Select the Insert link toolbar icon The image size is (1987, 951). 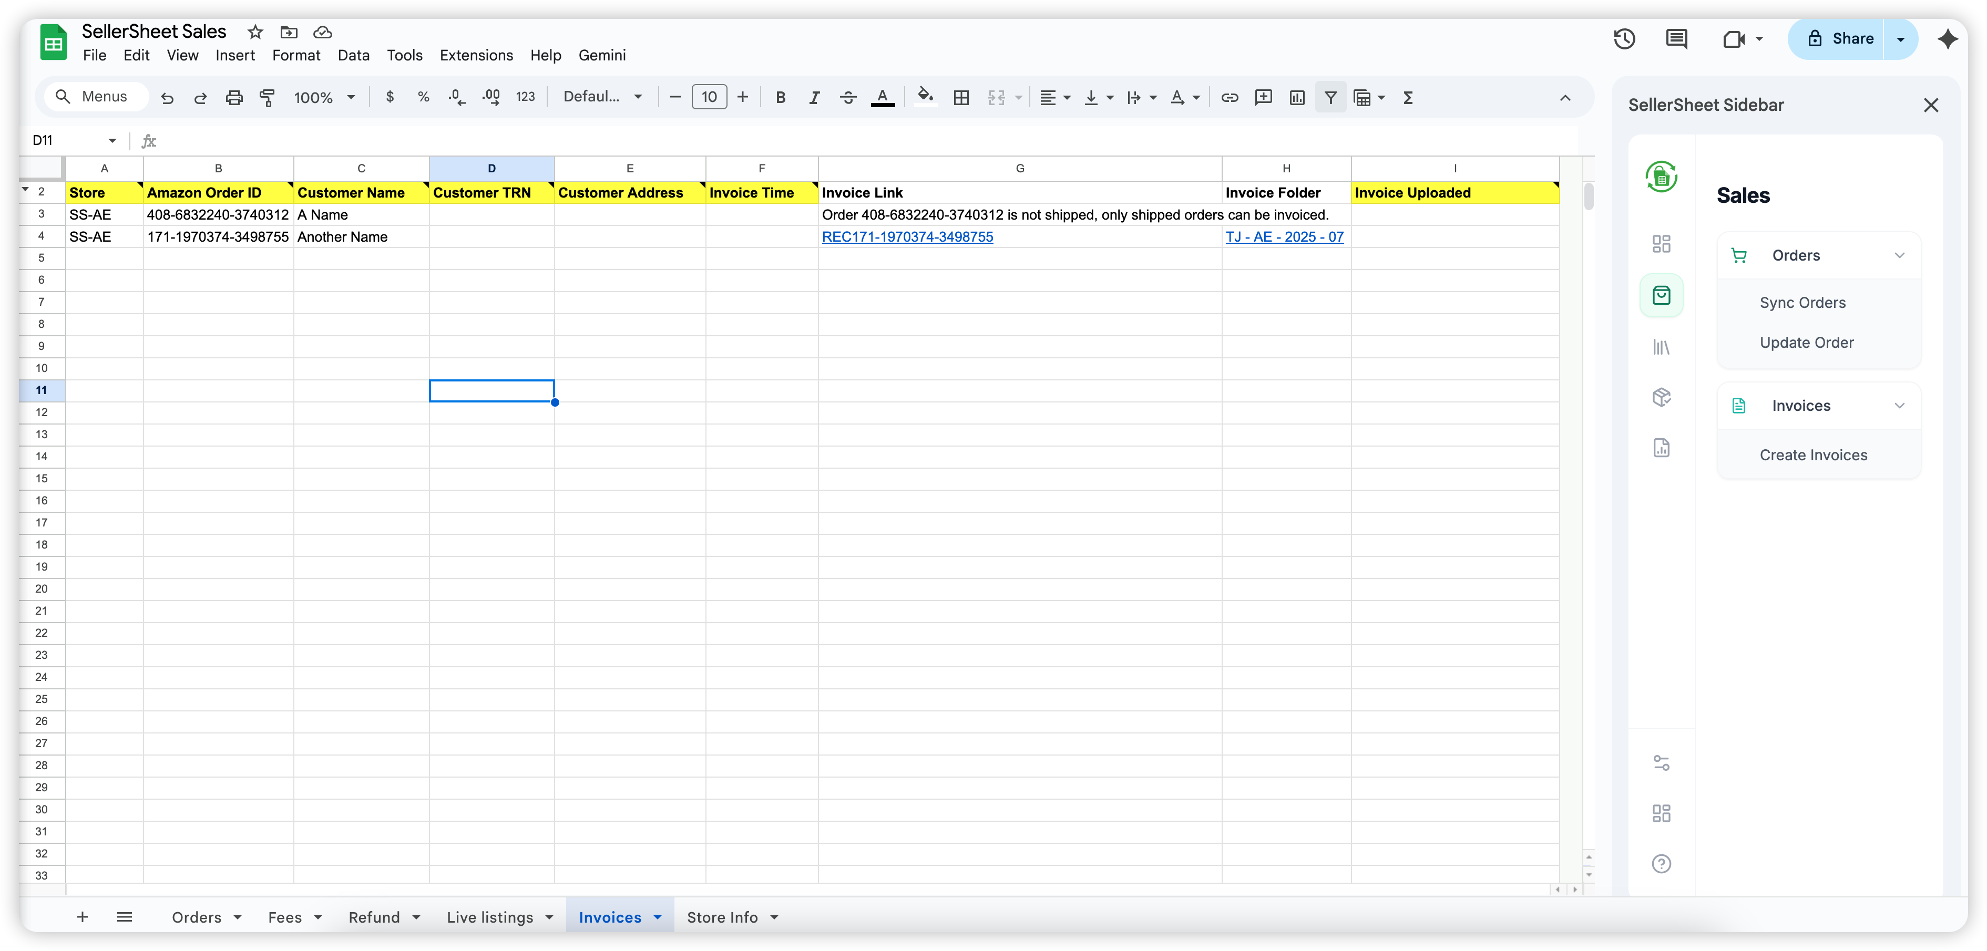[1230, 97]
